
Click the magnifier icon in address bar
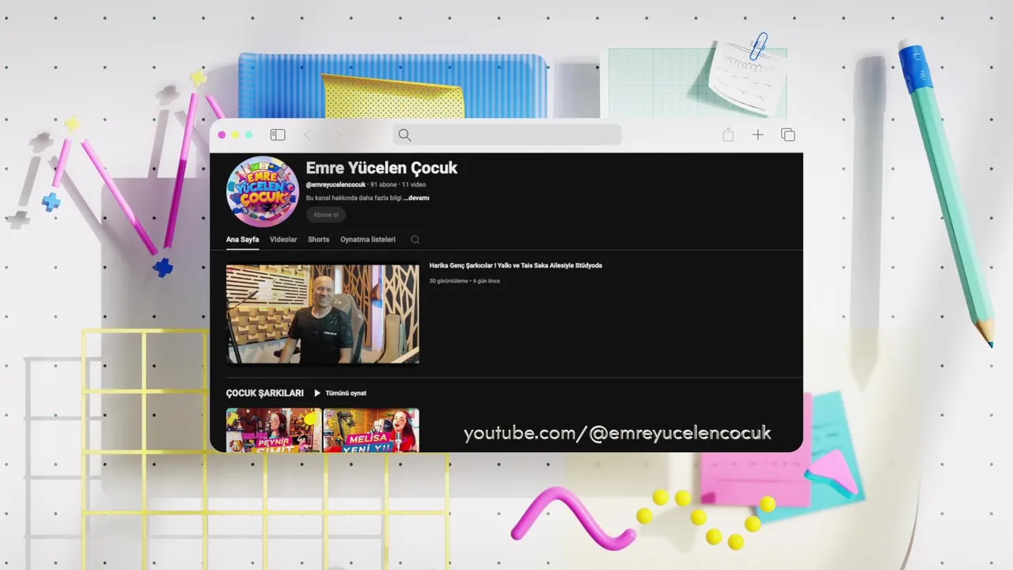click(x=404, y=135)
